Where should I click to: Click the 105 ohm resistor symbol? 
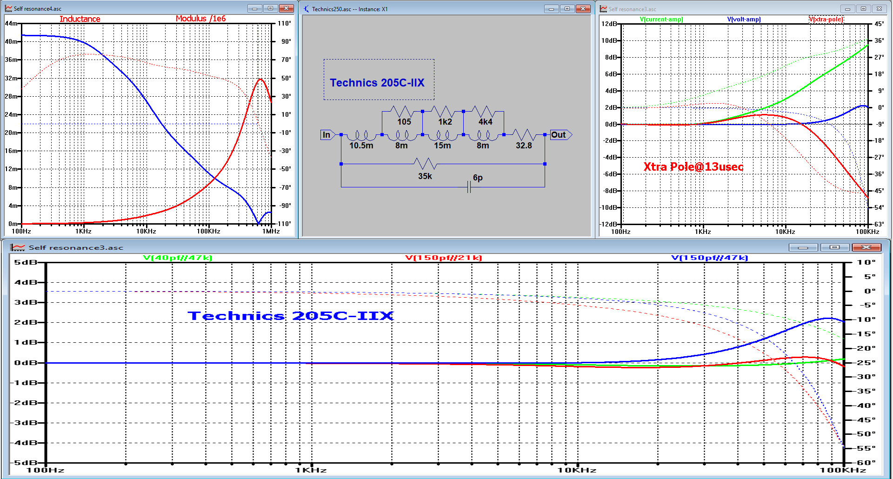coord(402,112)
